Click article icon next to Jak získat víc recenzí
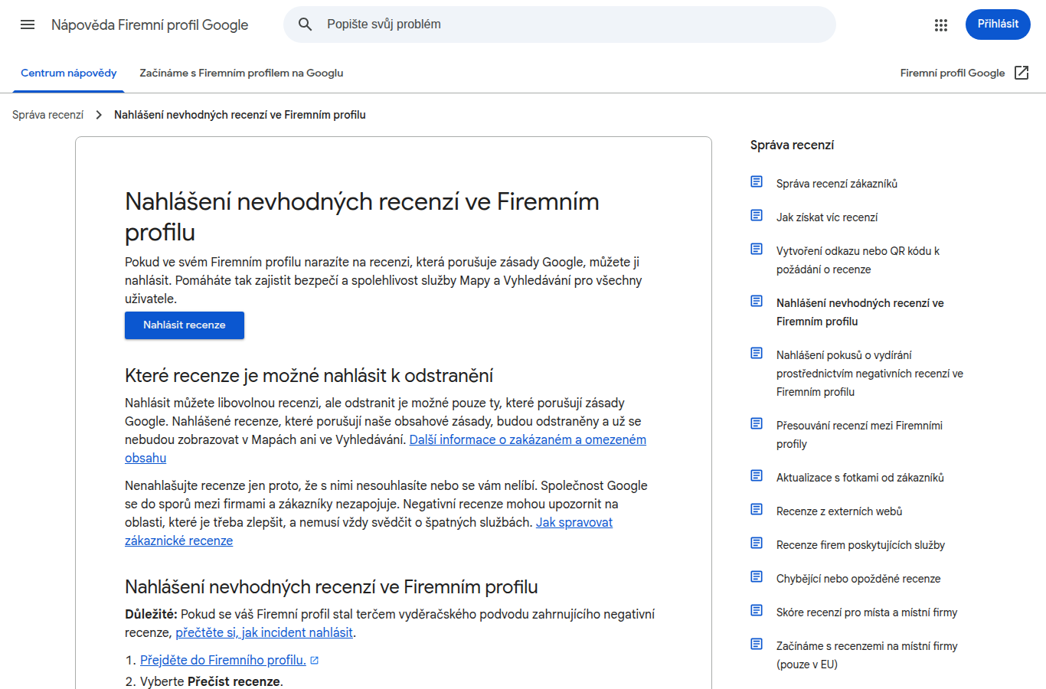This screenshot has width=1046, height=689. point(757,215)
